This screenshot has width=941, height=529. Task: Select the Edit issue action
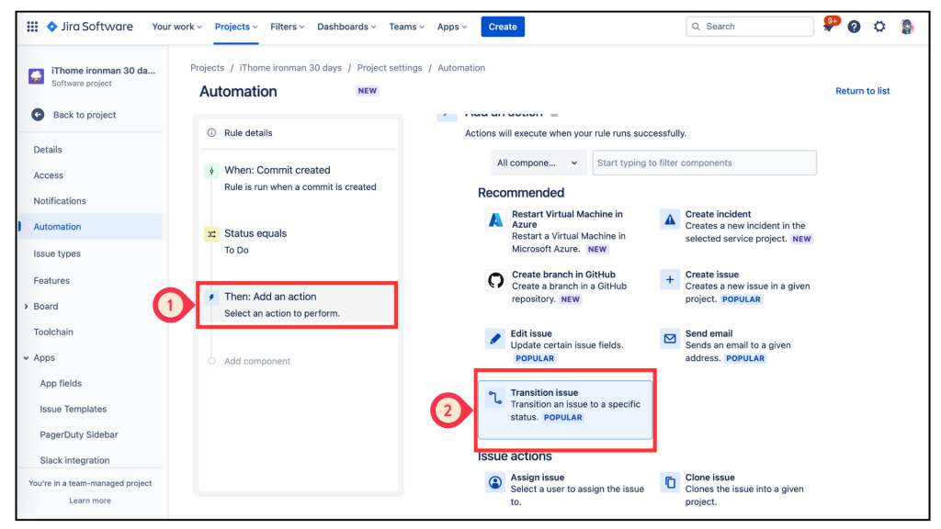(565, 345)
